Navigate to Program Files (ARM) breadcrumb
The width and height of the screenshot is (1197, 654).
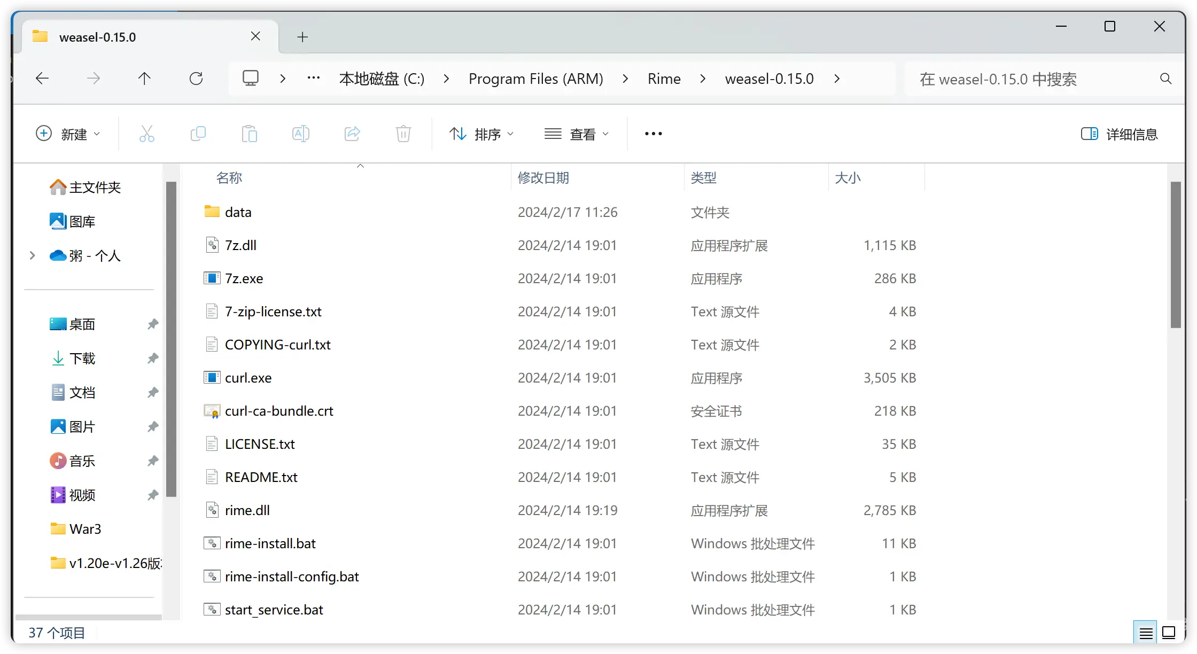[536, 79]
